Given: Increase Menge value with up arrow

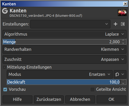Looking at the screenshot, I should coord(123,40).
